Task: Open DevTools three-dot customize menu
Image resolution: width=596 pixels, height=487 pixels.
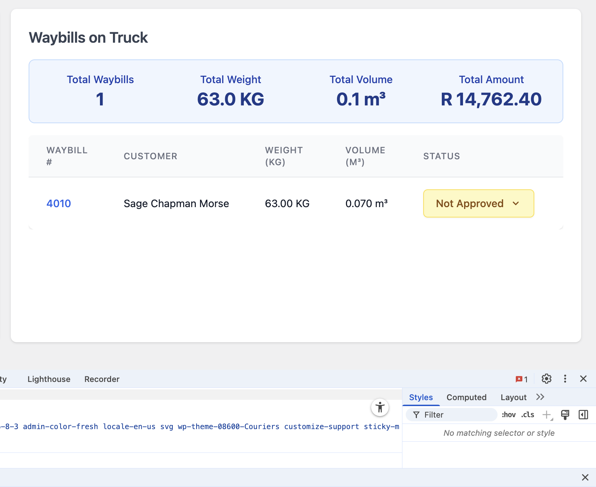Action: [x=565, y=379]
